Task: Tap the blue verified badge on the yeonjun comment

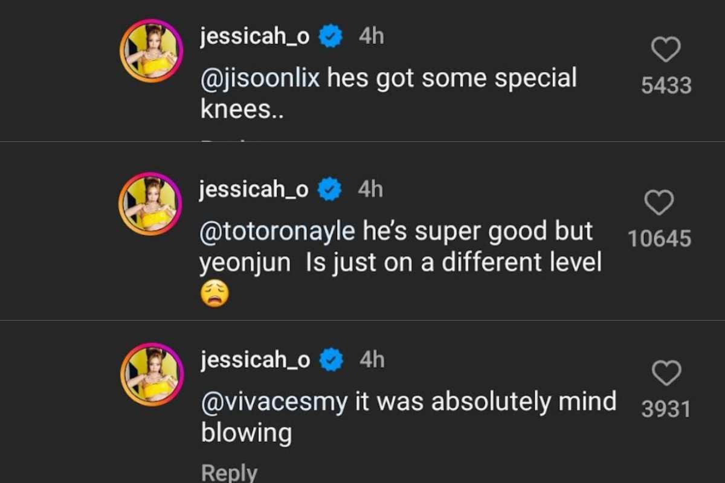Action: tap(330, 190)
